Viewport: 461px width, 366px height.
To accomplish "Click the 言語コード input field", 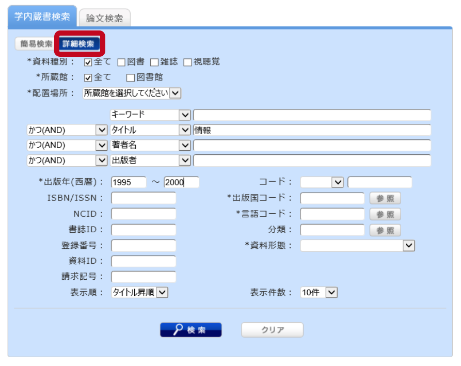I will pyautogui.click(x=332, y=214).
